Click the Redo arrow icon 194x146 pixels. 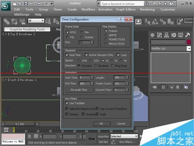(39, 4)
